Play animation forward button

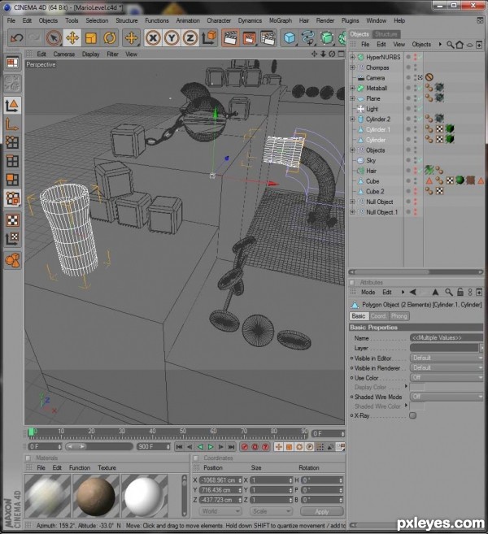point(211,446)
